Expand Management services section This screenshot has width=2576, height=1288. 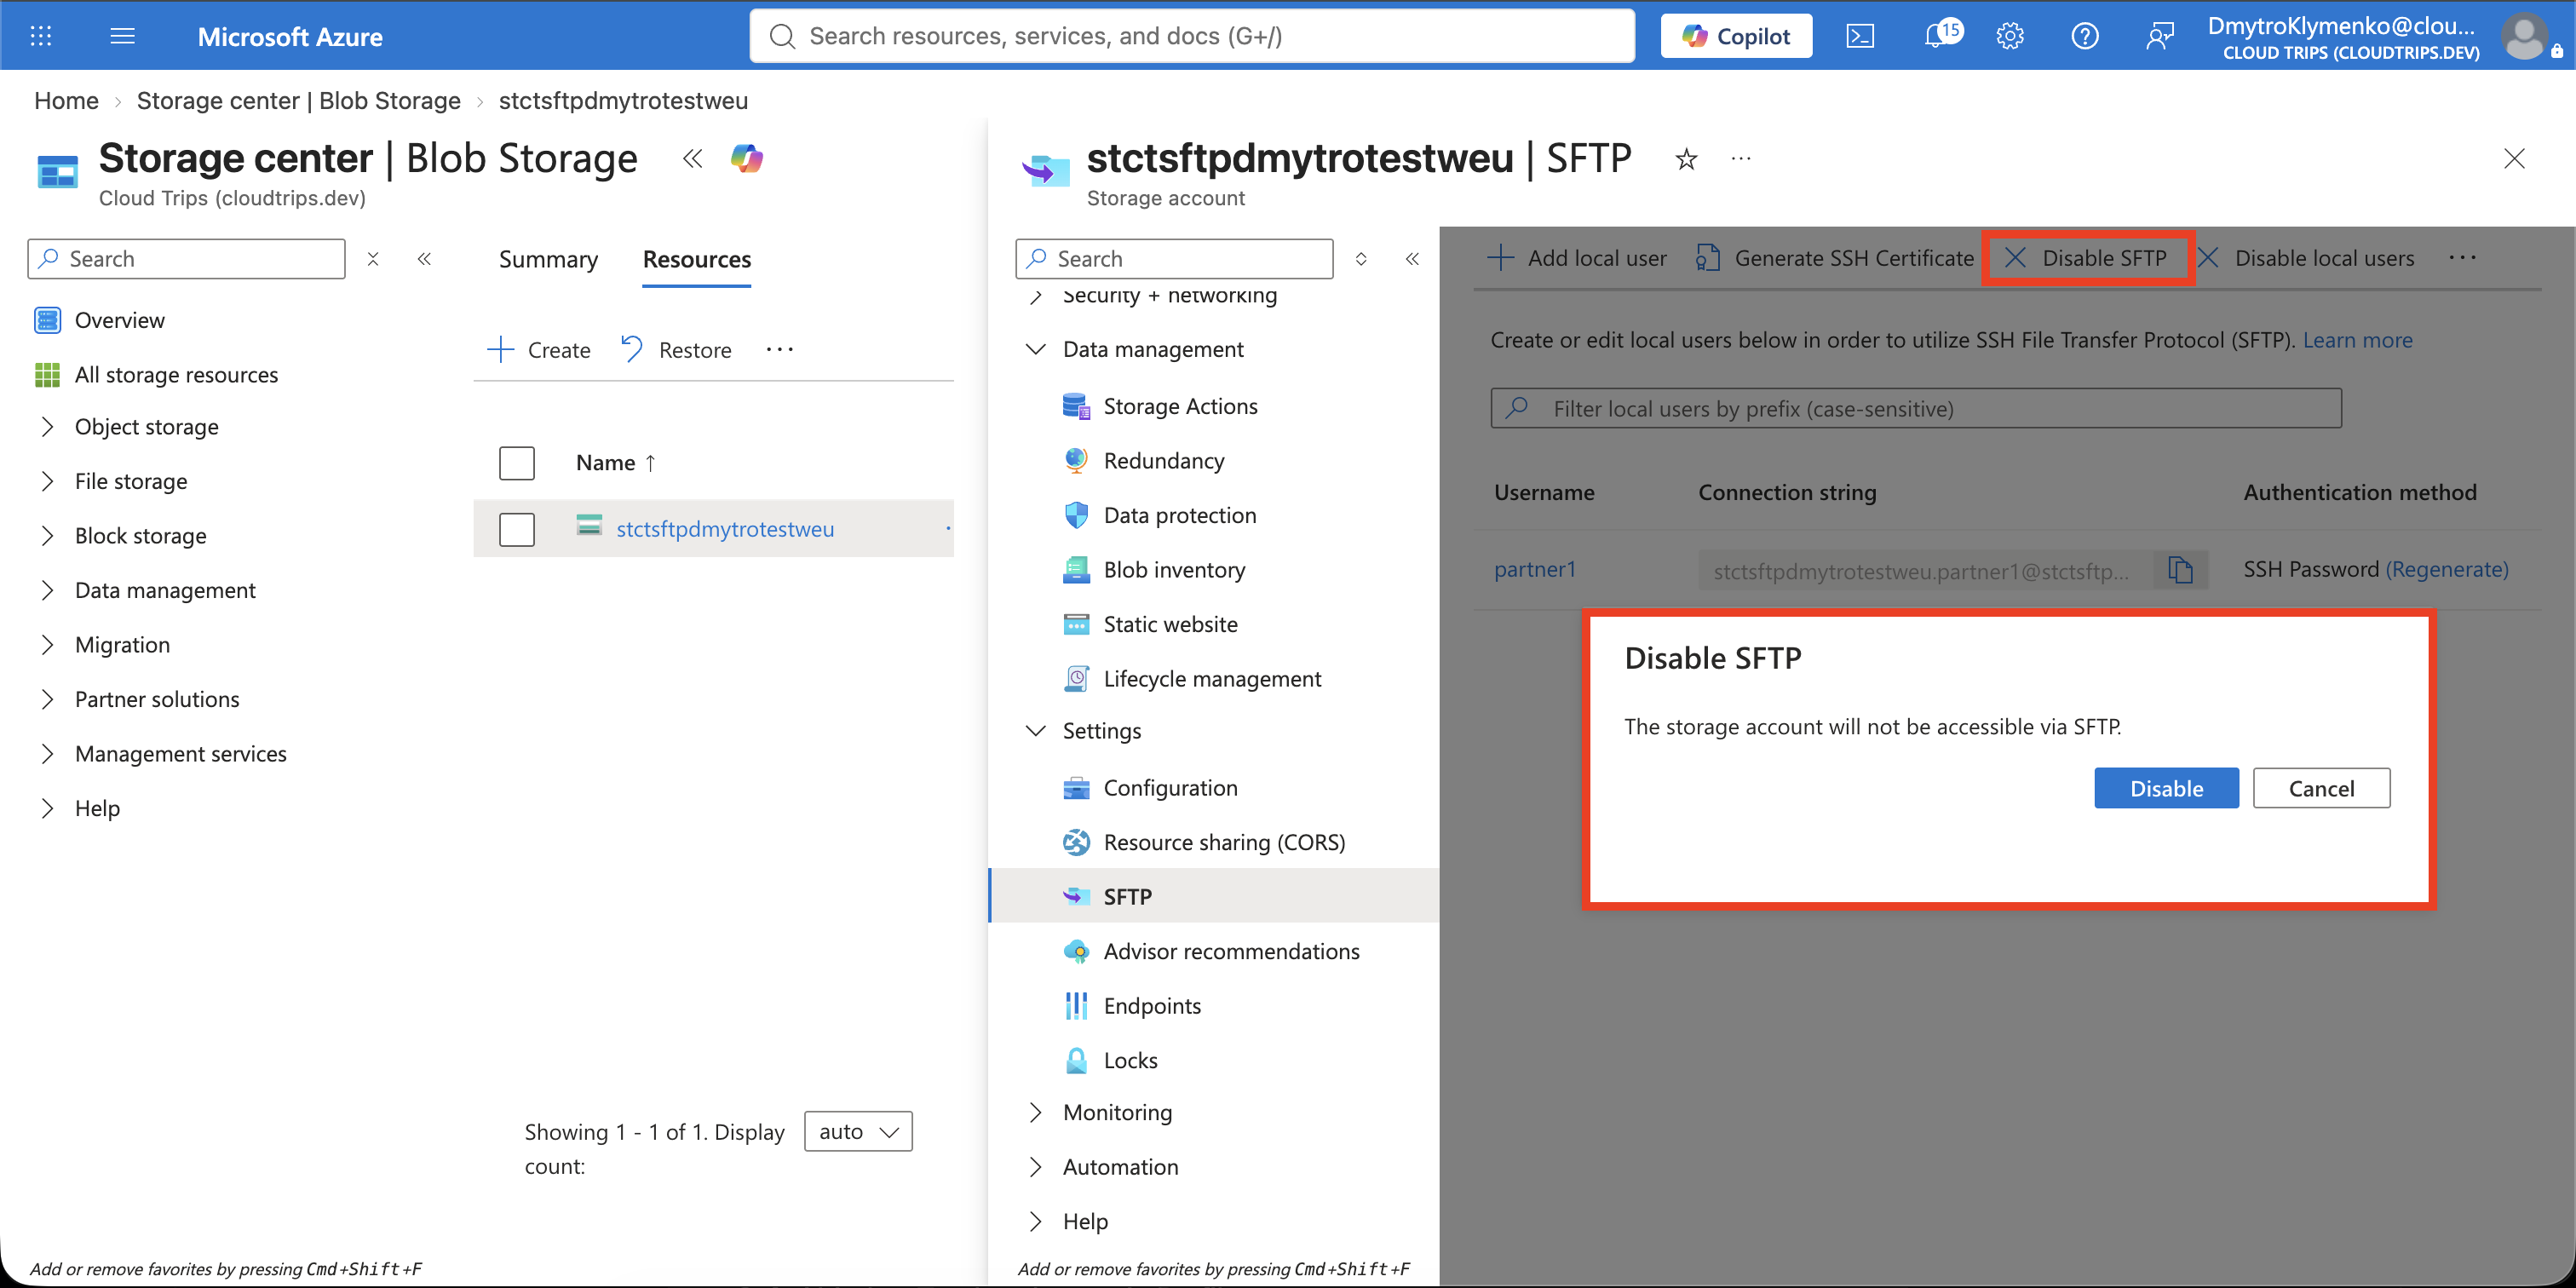pos(47,754)
